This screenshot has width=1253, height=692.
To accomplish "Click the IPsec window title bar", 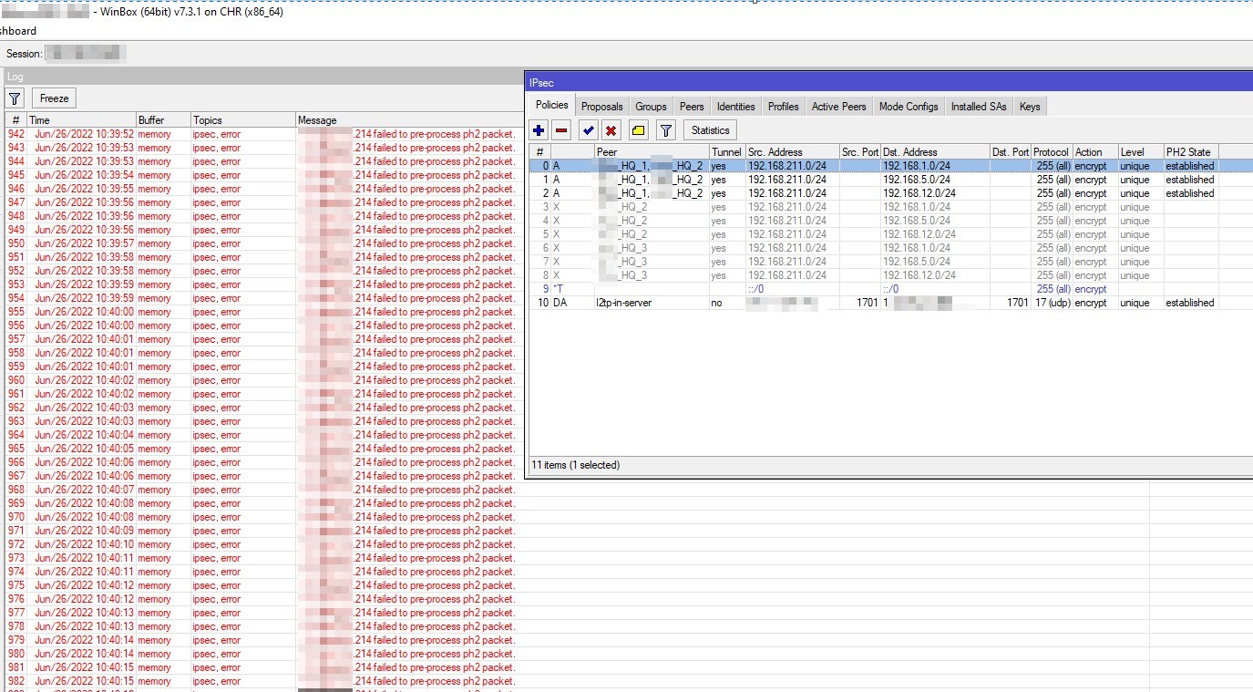I will point(889,82).
